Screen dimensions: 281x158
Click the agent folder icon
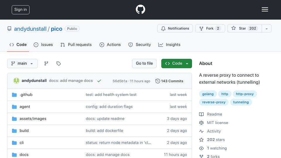(x=14, y=107)
